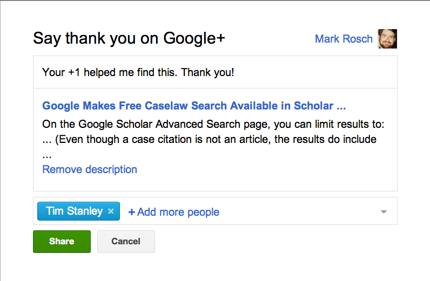Click Mark Rosch's profile photo
Image resolution: width=430 pixels, height=281 pixels.
(x=387, y=39)
